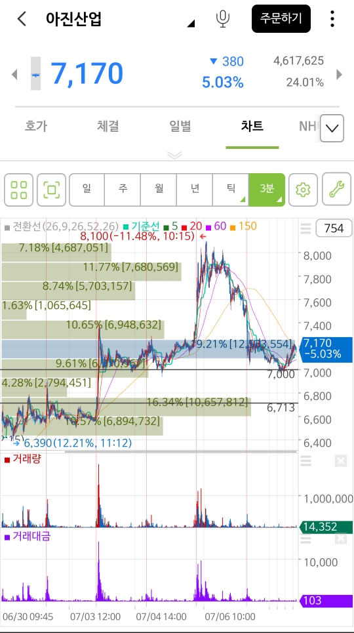354x633 pixels.
Task: Click the 기준선 indicator legend label
Action: point(142,226)
